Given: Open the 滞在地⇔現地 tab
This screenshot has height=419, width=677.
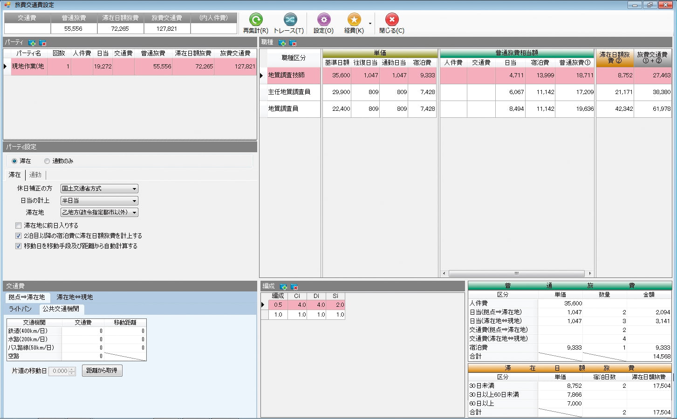Looking at the screenshot, I should [x=75, y=297].
